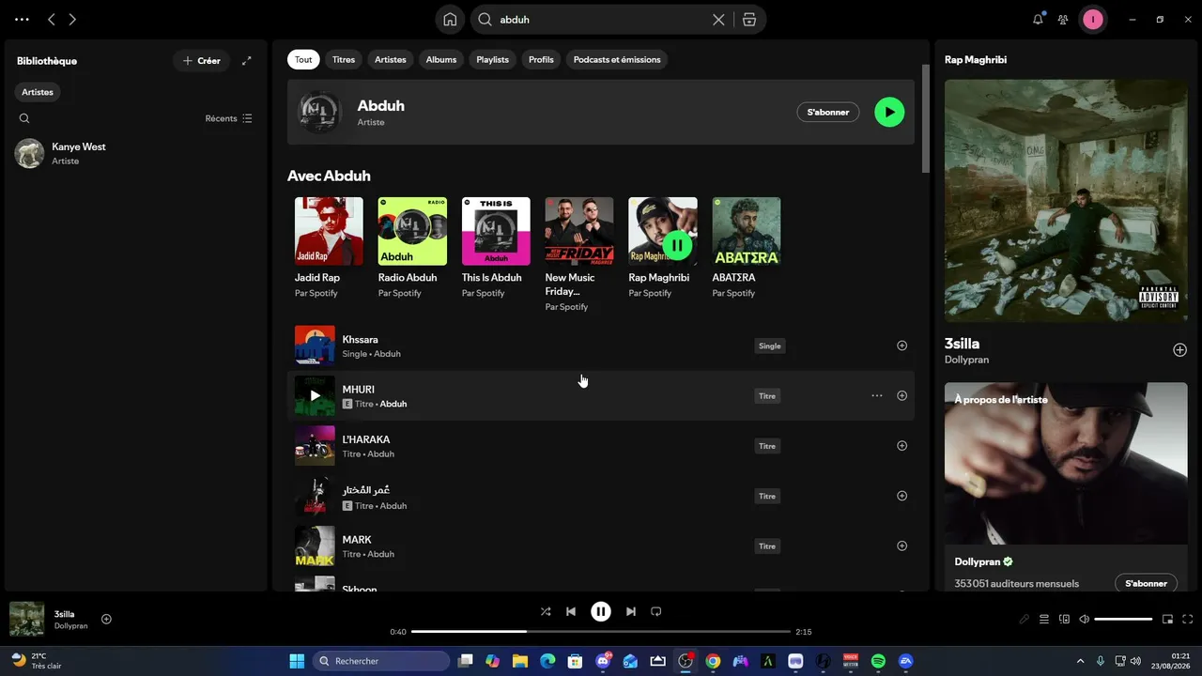Show lyrics with the microphone icon
Viewport: 1202px width, 676px height.
click(1025, 619)
